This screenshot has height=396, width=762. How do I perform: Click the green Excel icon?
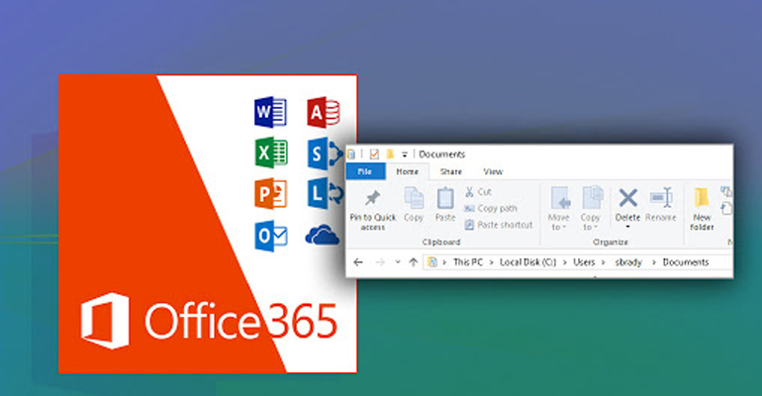(271, 152)
